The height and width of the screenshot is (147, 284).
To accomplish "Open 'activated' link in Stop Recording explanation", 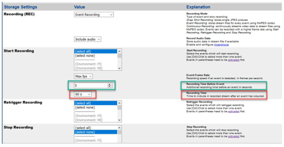I will pos(234,136).
